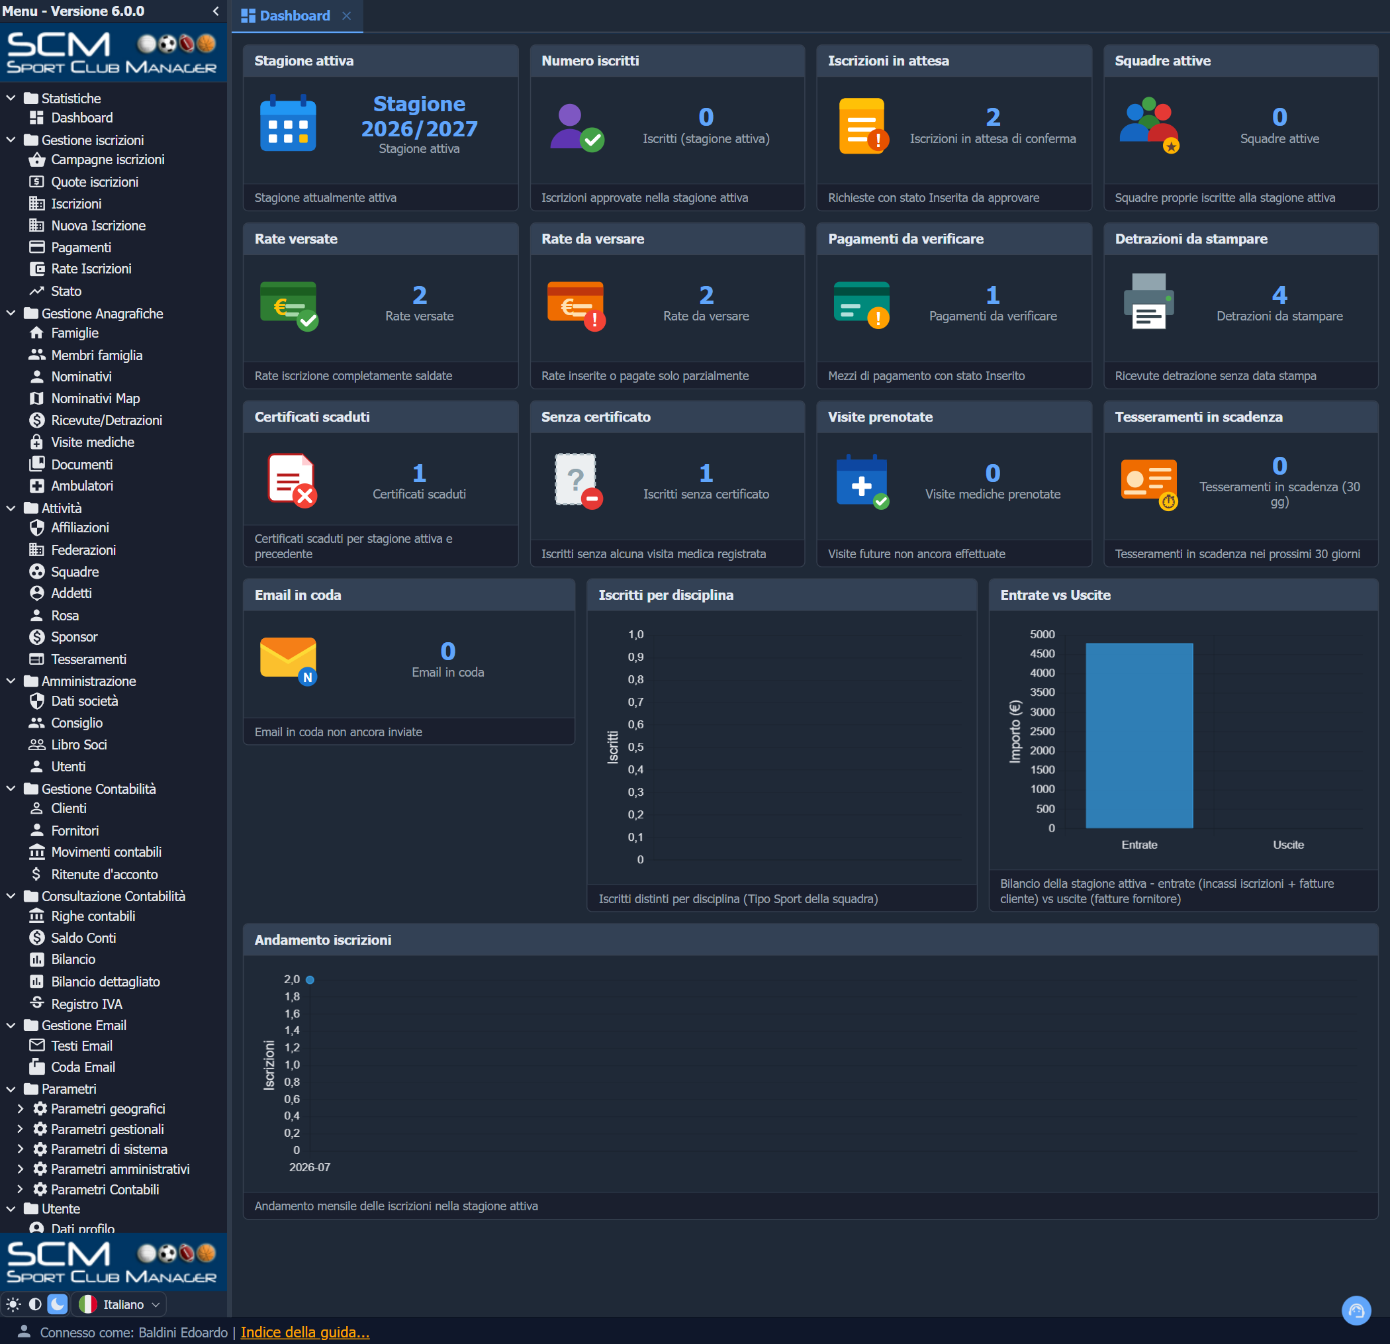Collapse the Statistiche folder
This screenshot has height=1344, width=1390.
[11, 98]
